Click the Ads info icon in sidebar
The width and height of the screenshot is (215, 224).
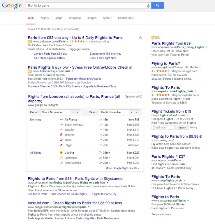pos(159,38)
